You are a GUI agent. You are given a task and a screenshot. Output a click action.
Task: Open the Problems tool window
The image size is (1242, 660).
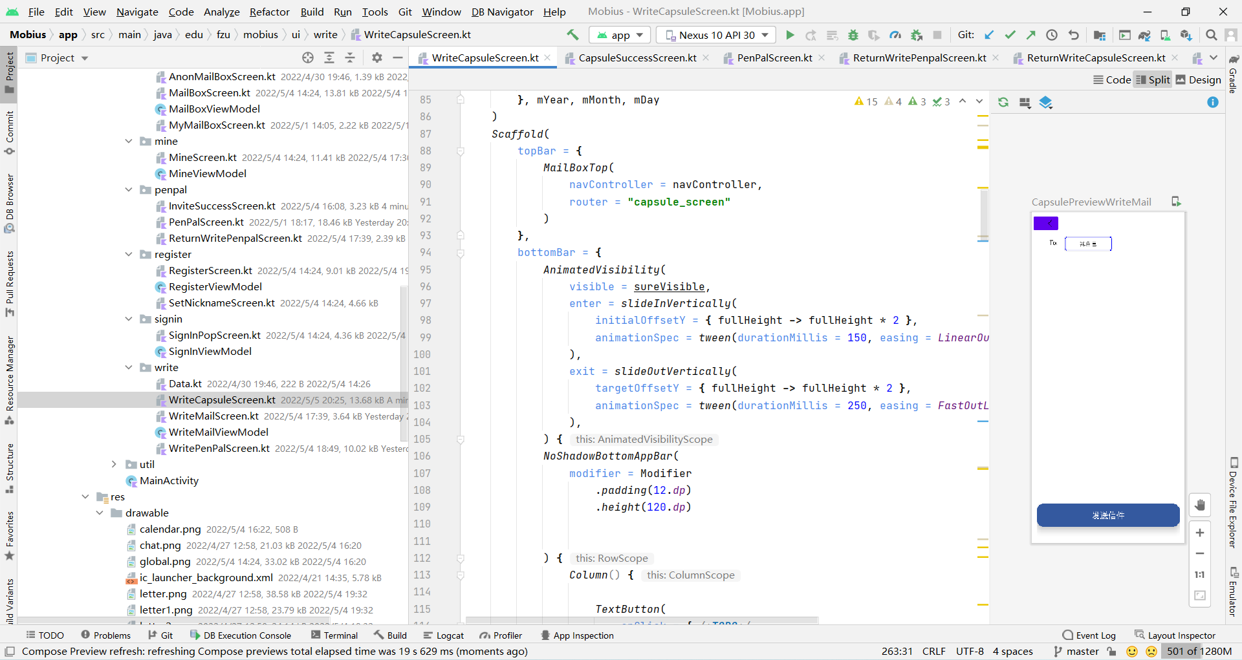pos(105,635)
